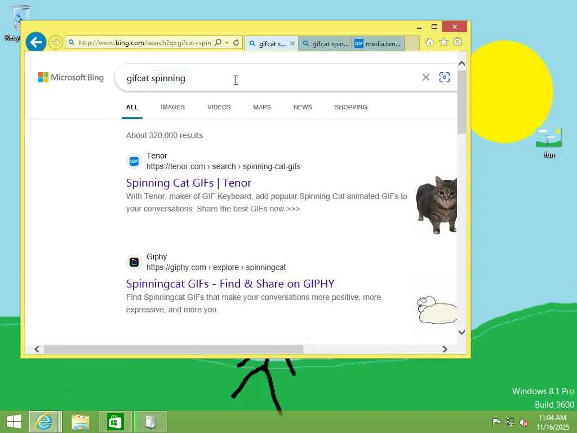The image size is (577, 433).
Task: Select the 'fun' desktop image icon
Action: [549, 143]
